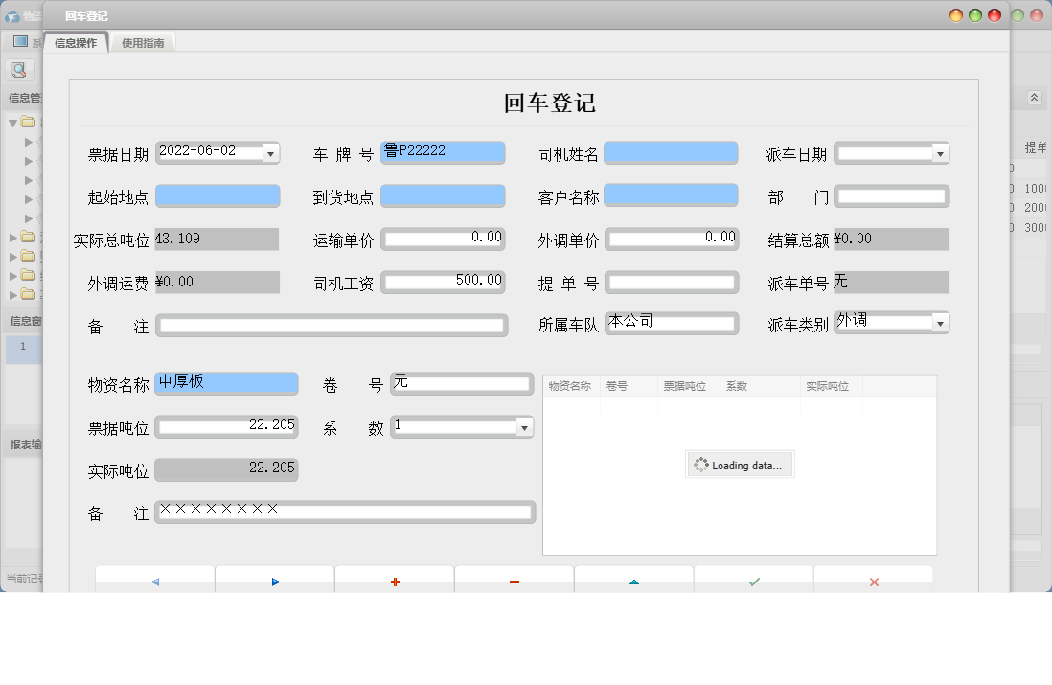
Task: Click the magnifier search icon in background toolbar
Action: coord(18,70)
